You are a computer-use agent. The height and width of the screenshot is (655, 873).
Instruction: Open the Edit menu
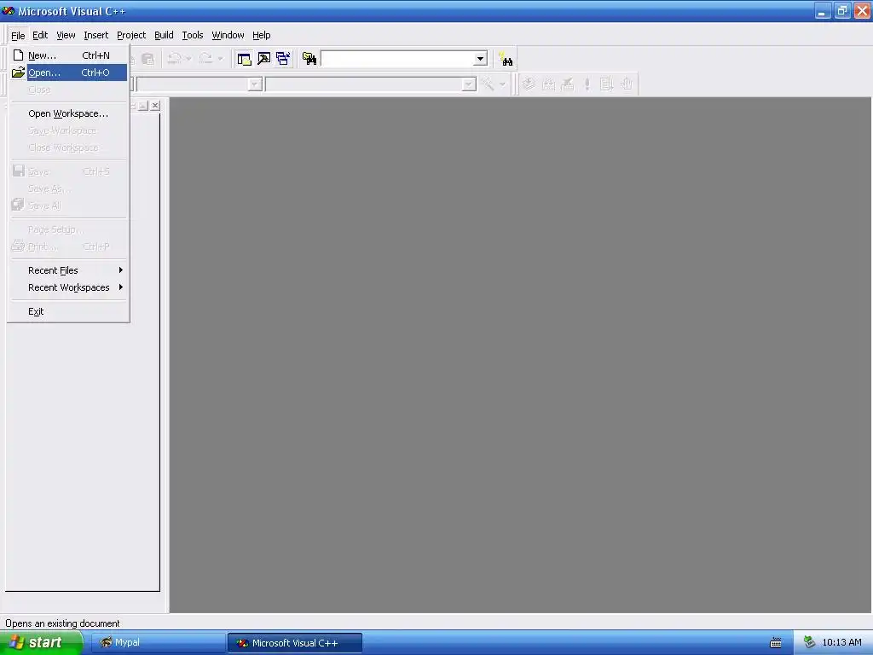[40, 35]
